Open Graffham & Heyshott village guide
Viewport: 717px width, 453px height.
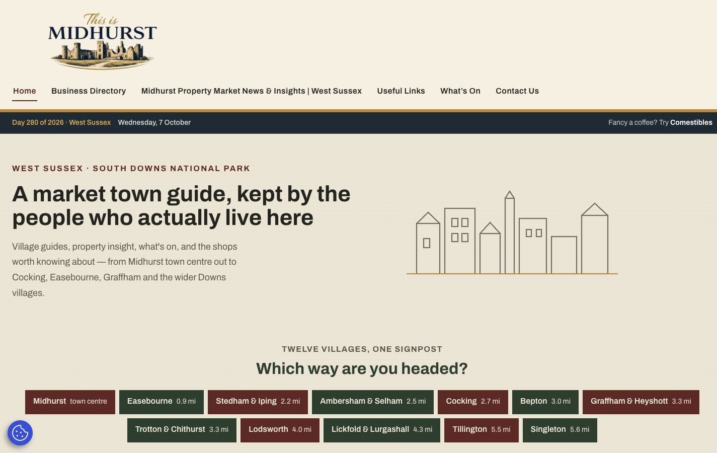click(x=641, y=402)
